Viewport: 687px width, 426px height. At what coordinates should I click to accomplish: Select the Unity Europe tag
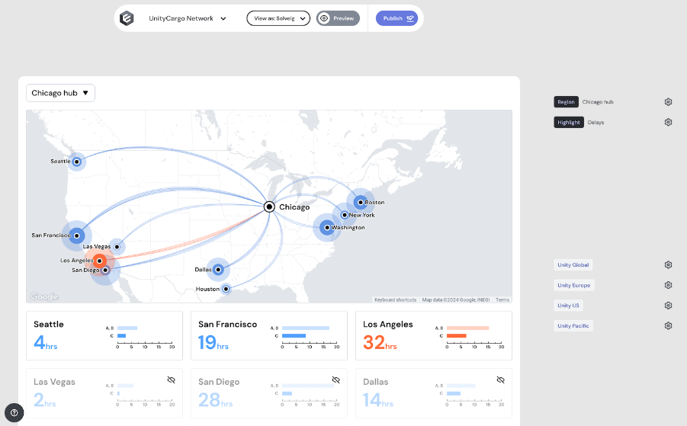pos(574,285)
